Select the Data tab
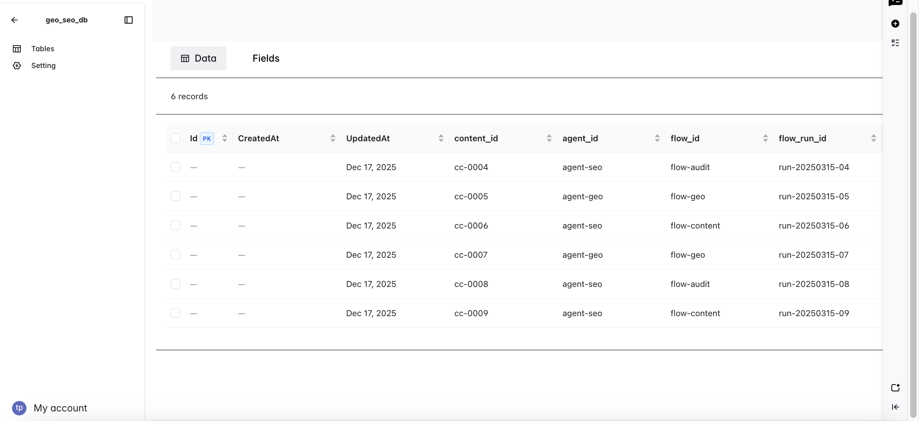 point(199,58)
